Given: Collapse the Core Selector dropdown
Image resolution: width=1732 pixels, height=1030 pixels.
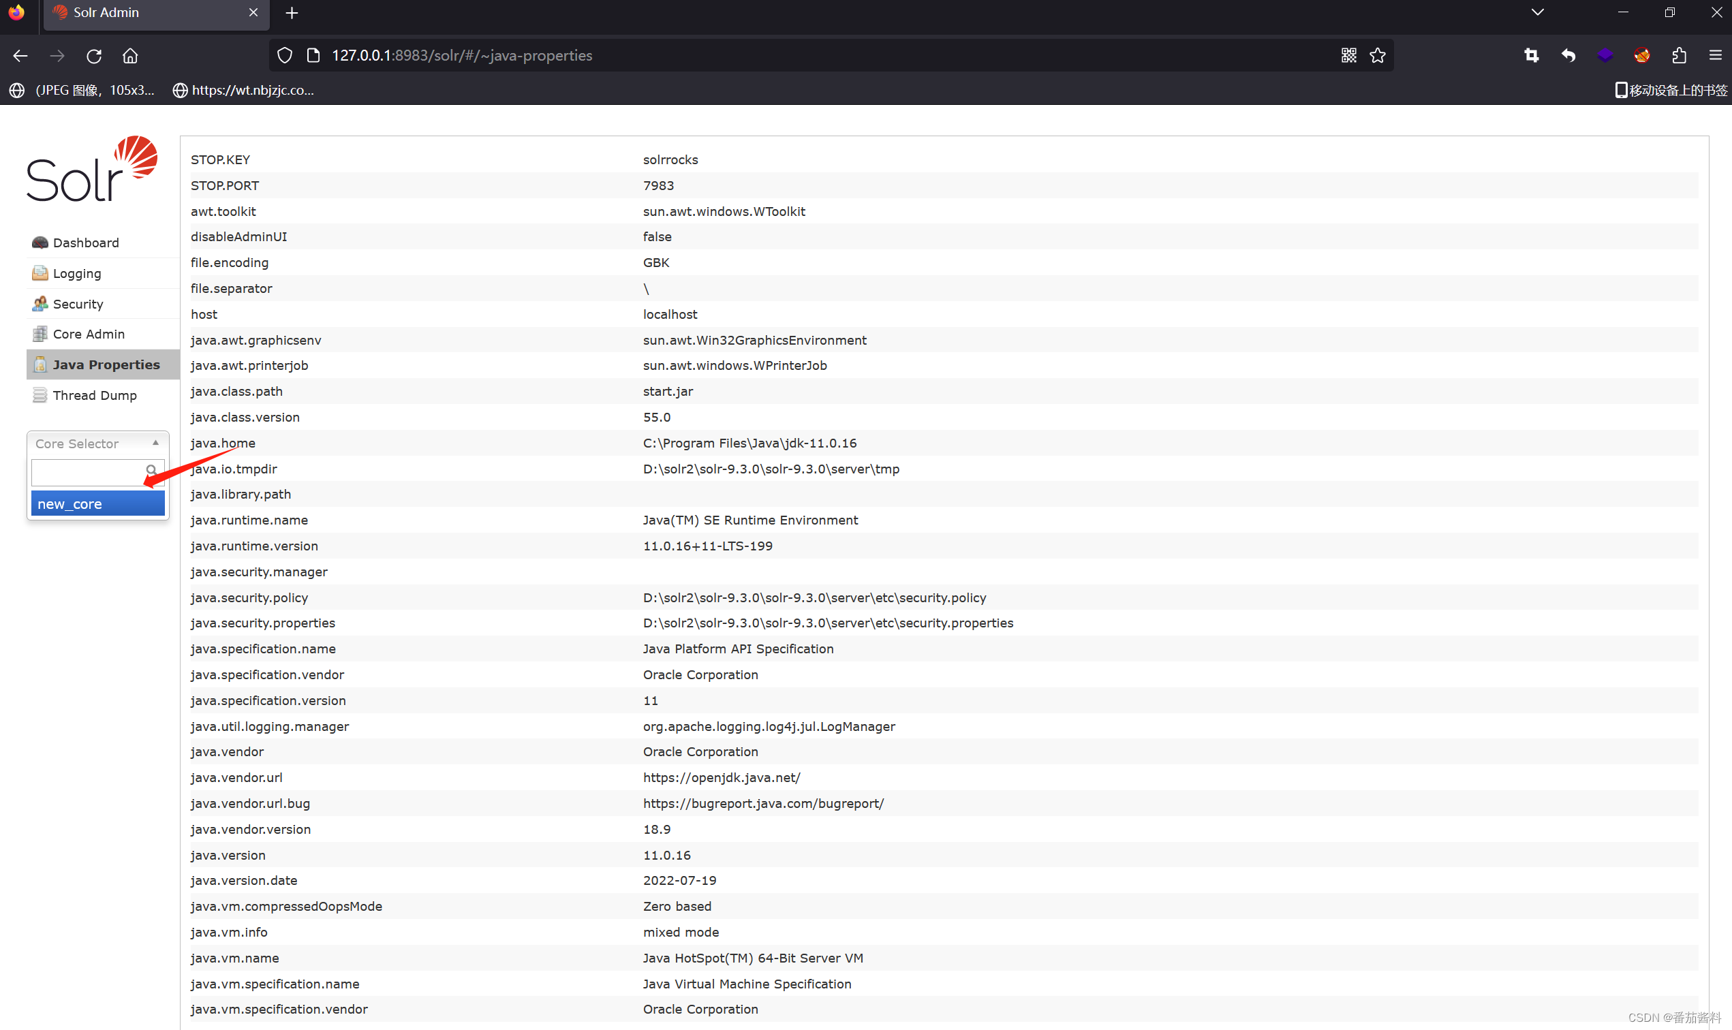Looking at the screenshot, I should point(155,443).
